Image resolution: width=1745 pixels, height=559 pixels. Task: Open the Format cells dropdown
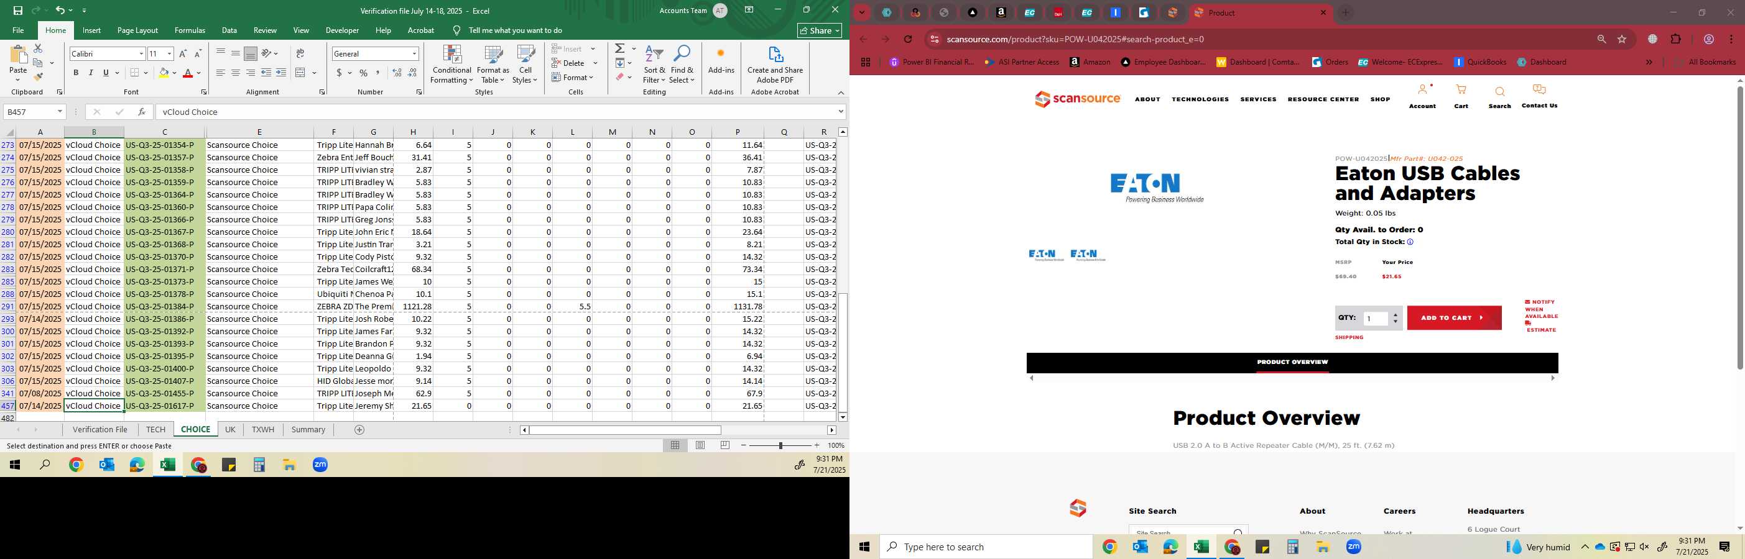coord(573,77)
